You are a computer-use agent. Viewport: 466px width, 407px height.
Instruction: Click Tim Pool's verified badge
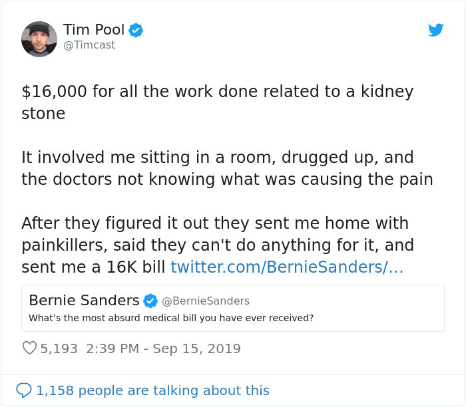click(136, 30)
